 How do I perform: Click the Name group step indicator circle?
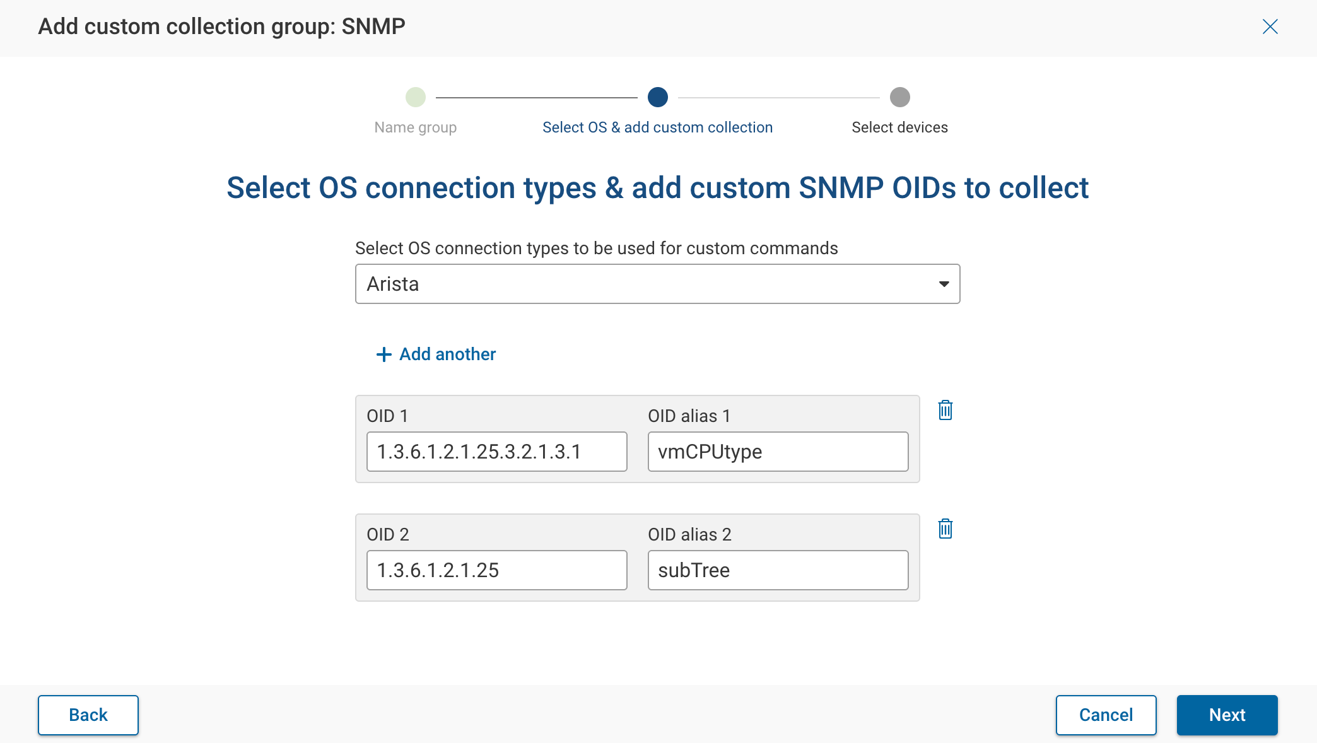click(415, 97)
